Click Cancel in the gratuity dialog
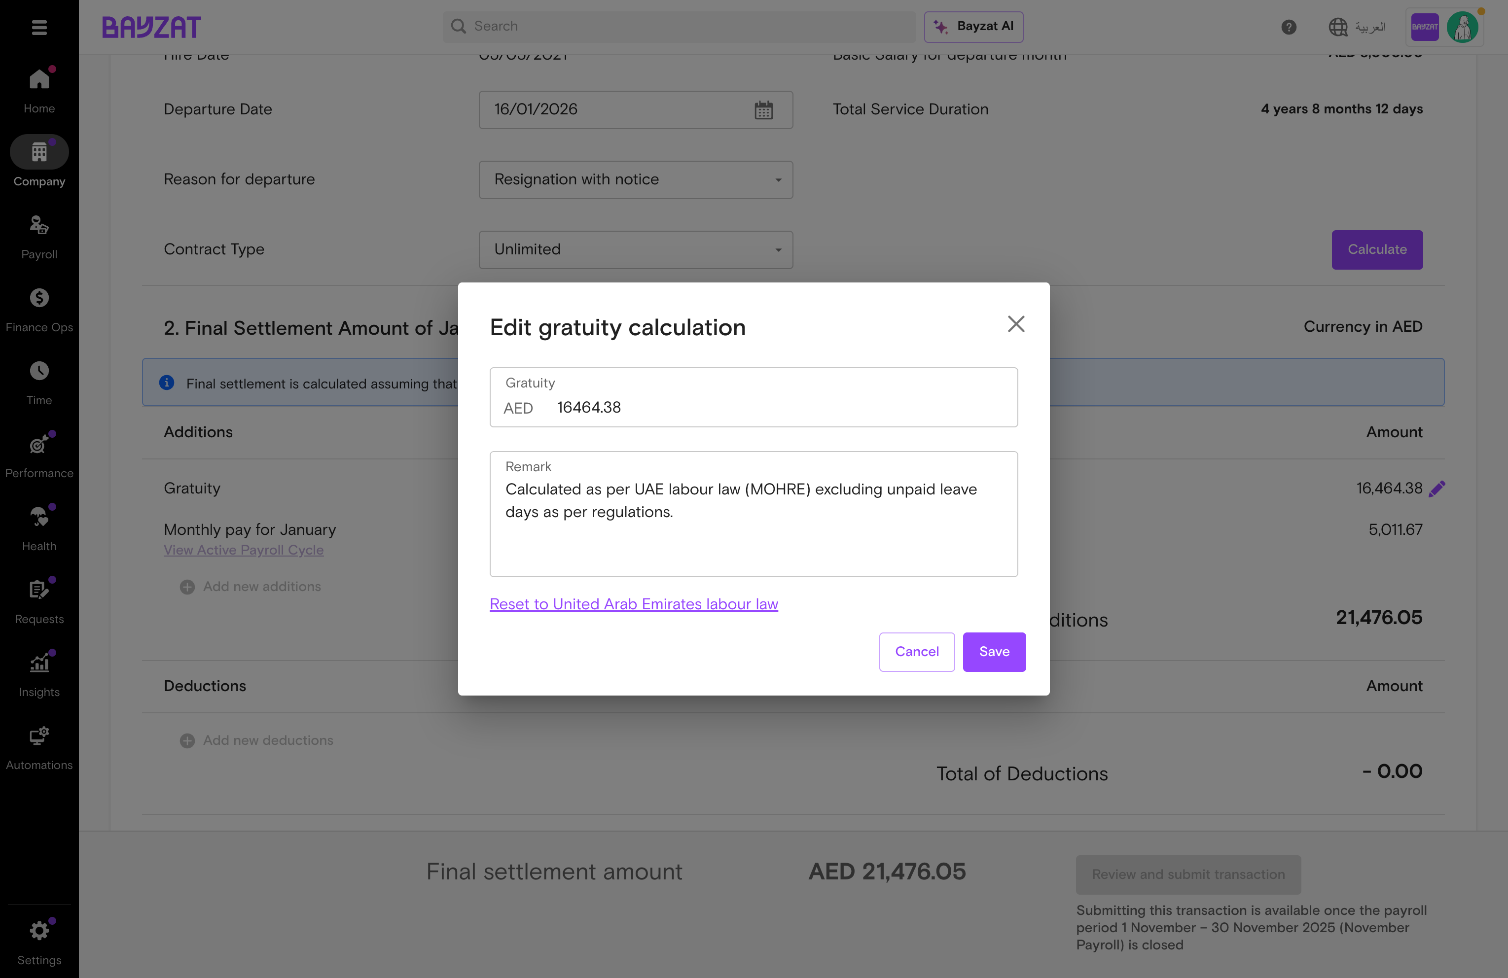Screen dimensions: 1508x978 916,652
